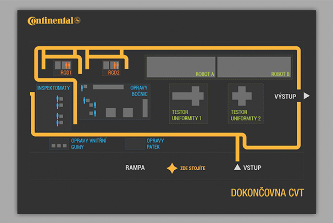
Task: Select the Robot A station block
Action: click(180, 66)
